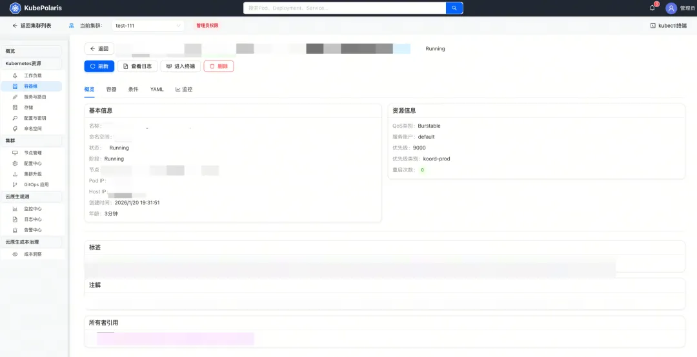Click the red 管理员权限 tag
The height and width of the screenshot is (357, 697).
click(207, 26)
